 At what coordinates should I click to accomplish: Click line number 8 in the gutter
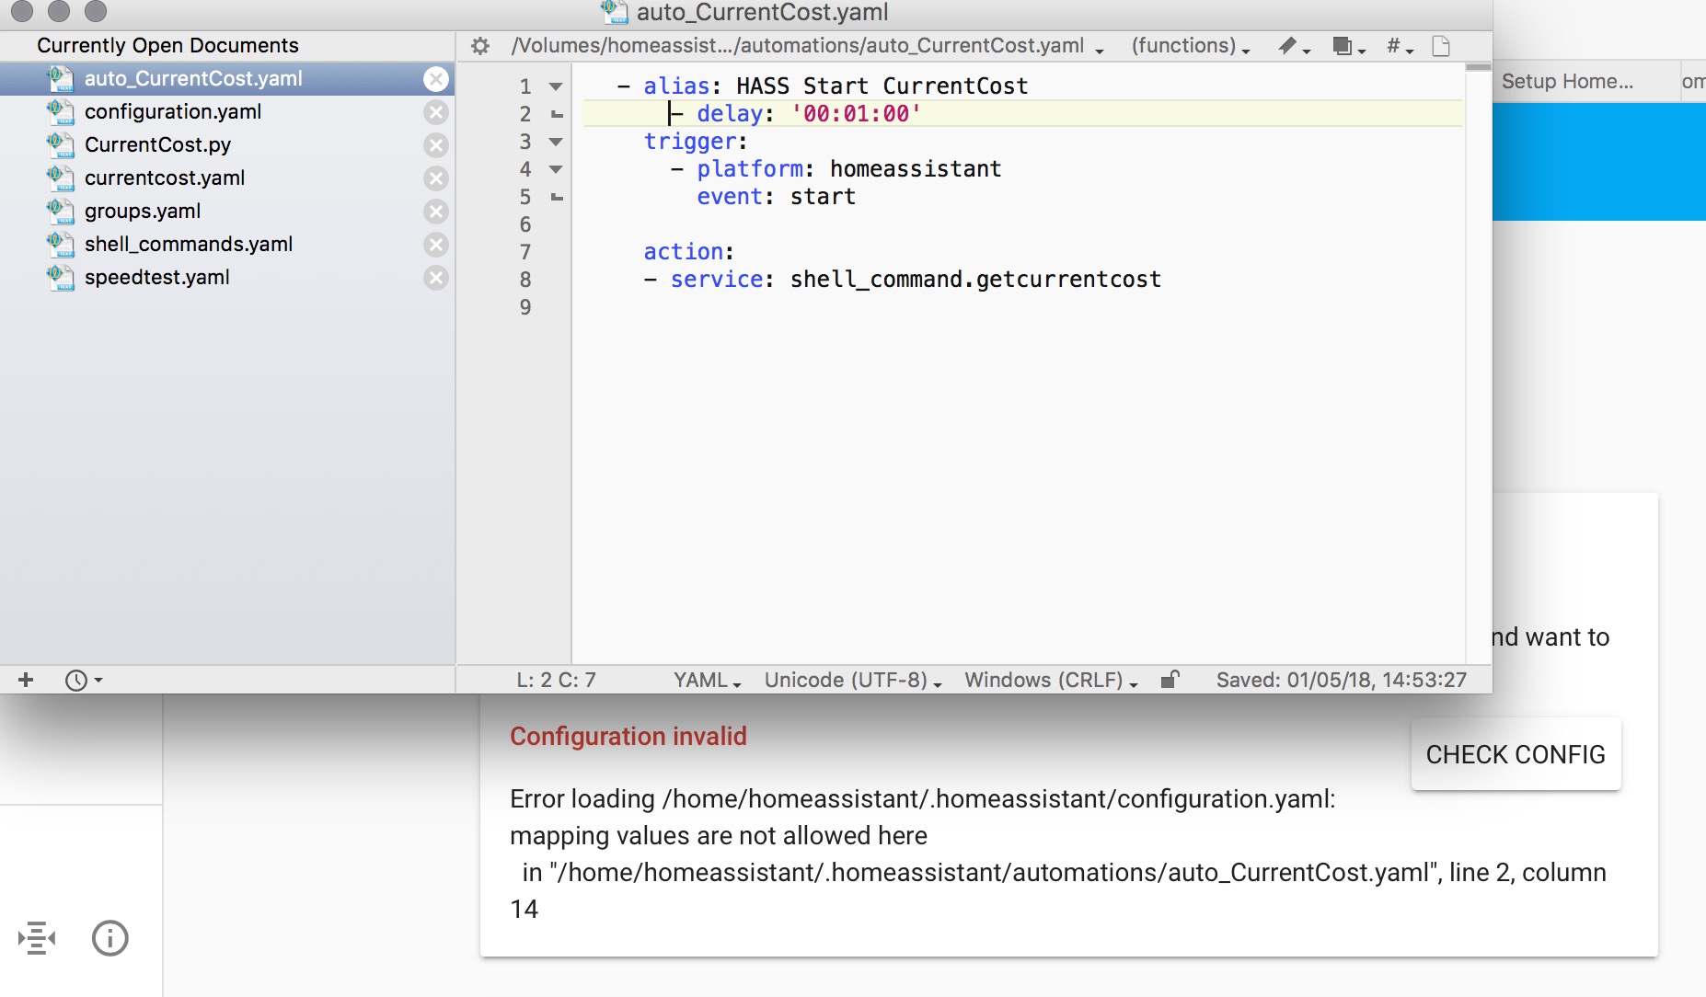click(525, 280)
